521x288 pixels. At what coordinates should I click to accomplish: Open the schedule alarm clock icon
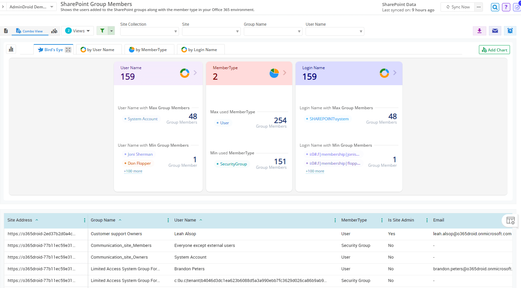510,31
